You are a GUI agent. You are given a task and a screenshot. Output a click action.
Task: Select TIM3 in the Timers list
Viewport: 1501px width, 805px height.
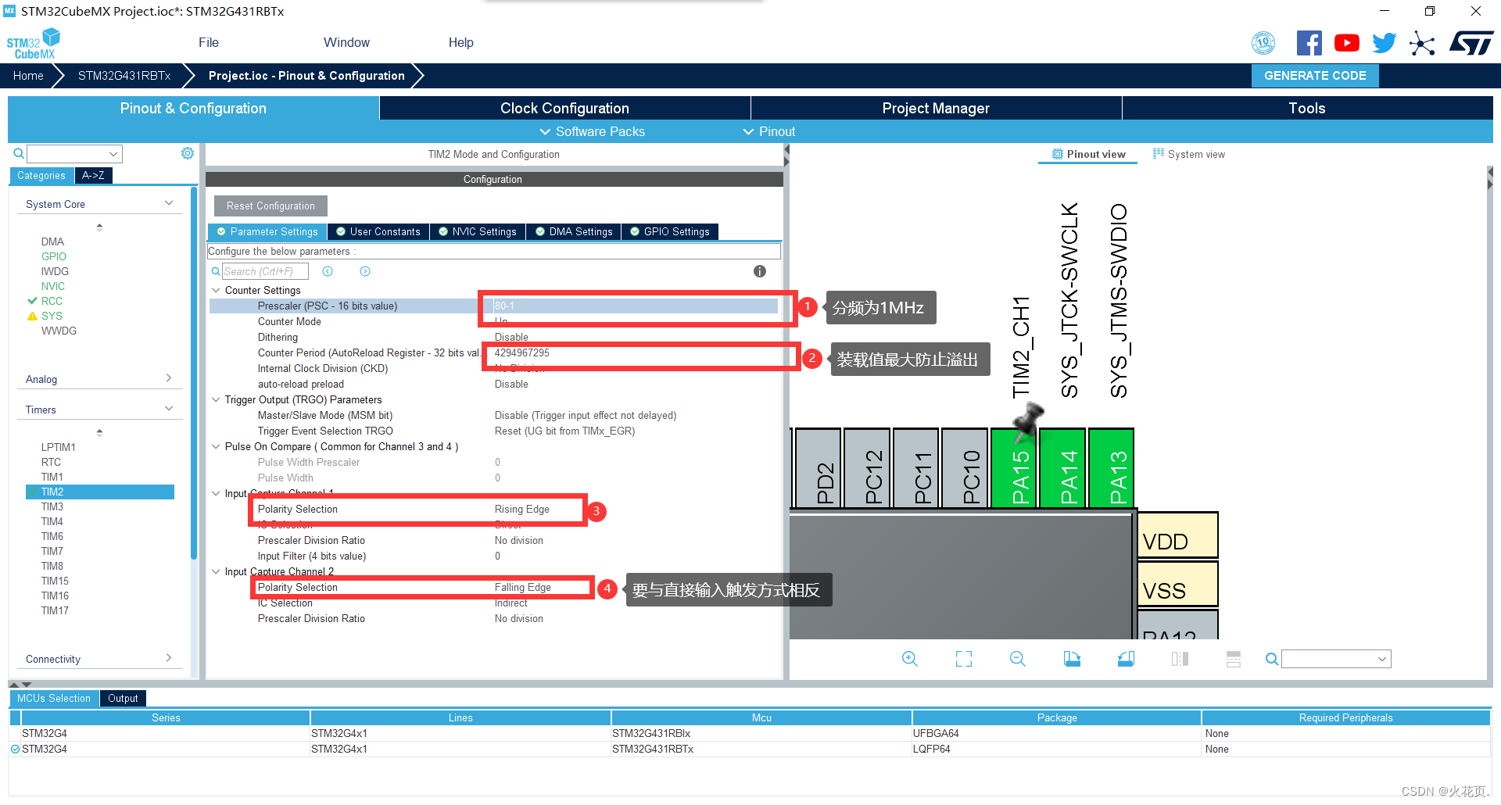(x=52, y=506)
